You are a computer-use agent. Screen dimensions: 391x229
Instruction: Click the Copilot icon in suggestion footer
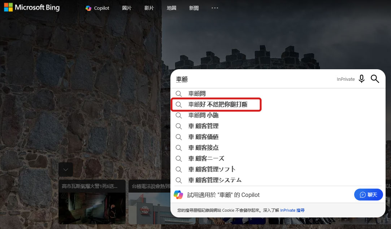click(x=178, y=195)
